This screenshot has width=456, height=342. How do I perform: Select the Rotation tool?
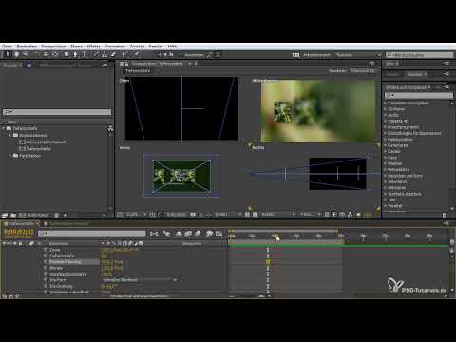point(37,54)
